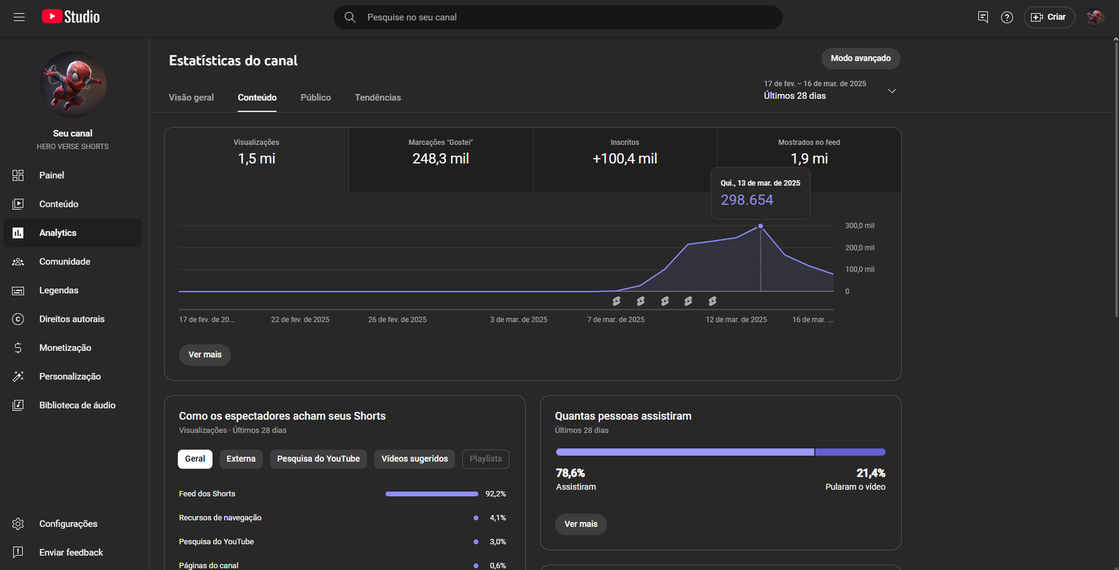Open the account avatar menu
This screenshot has width=1119, height=570.
(1095, 17)
